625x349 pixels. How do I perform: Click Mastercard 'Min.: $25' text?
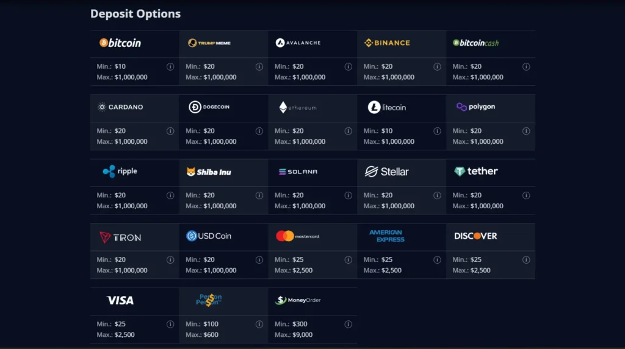click(289, 259)
